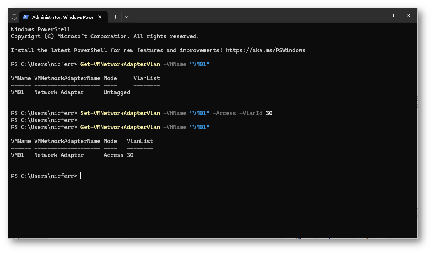Click the PowerShell icon in the tab

coord(26,17)
